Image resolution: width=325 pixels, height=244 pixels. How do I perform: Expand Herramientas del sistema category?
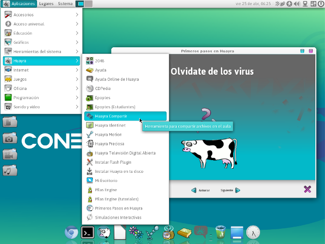[x=42, y=51]
